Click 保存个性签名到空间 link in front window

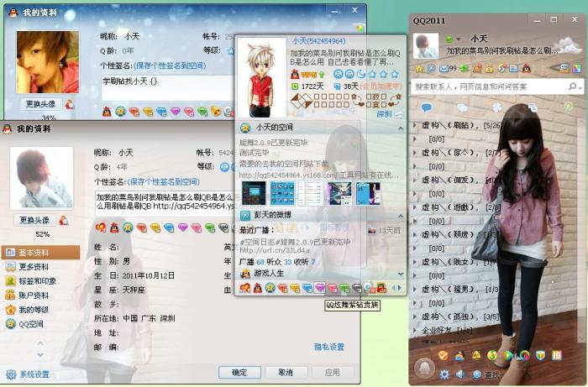pyautogui.click(x=164, y=182)
